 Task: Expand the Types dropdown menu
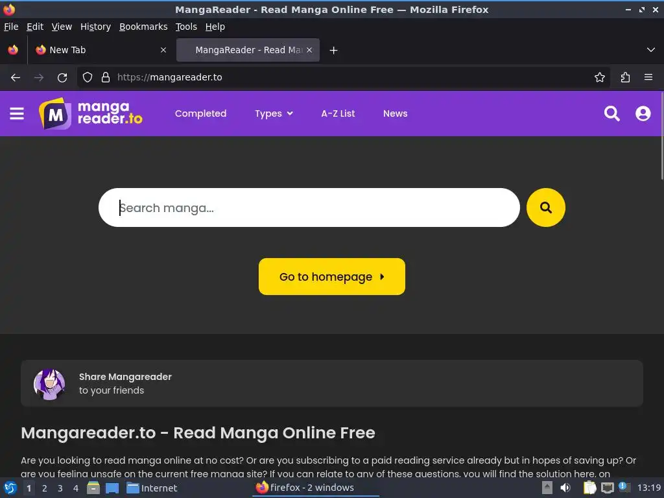coord(274,113)
